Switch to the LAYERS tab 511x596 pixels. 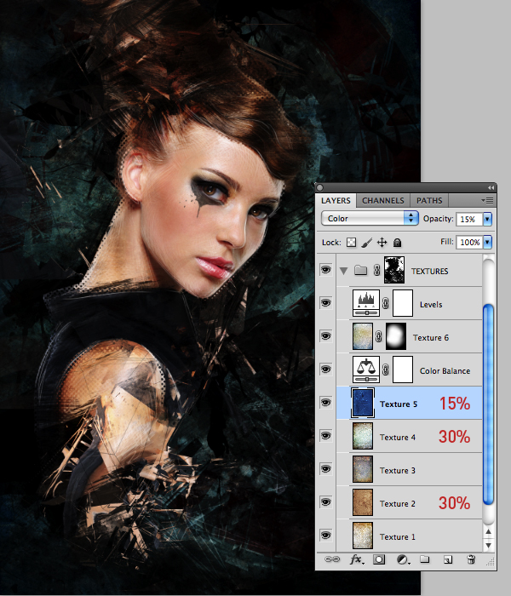pos(336,200)
